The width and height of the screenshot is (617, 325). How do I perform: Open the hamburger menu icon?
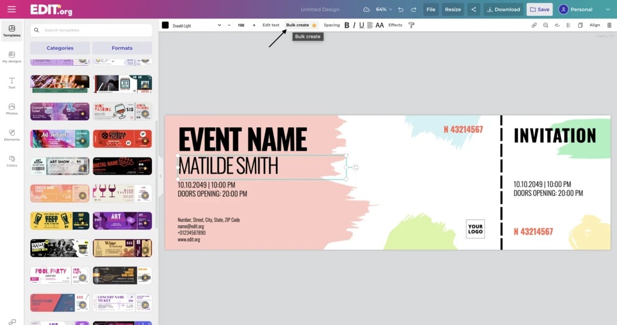11,9
